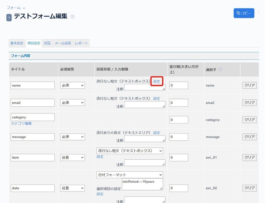Click the help icon next to テストフォーム編集

72,17
